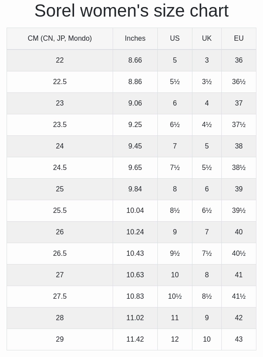This screenshot has width=263, height=357.
Task: Click the US size 12 cell
Action: click(174, 339)
